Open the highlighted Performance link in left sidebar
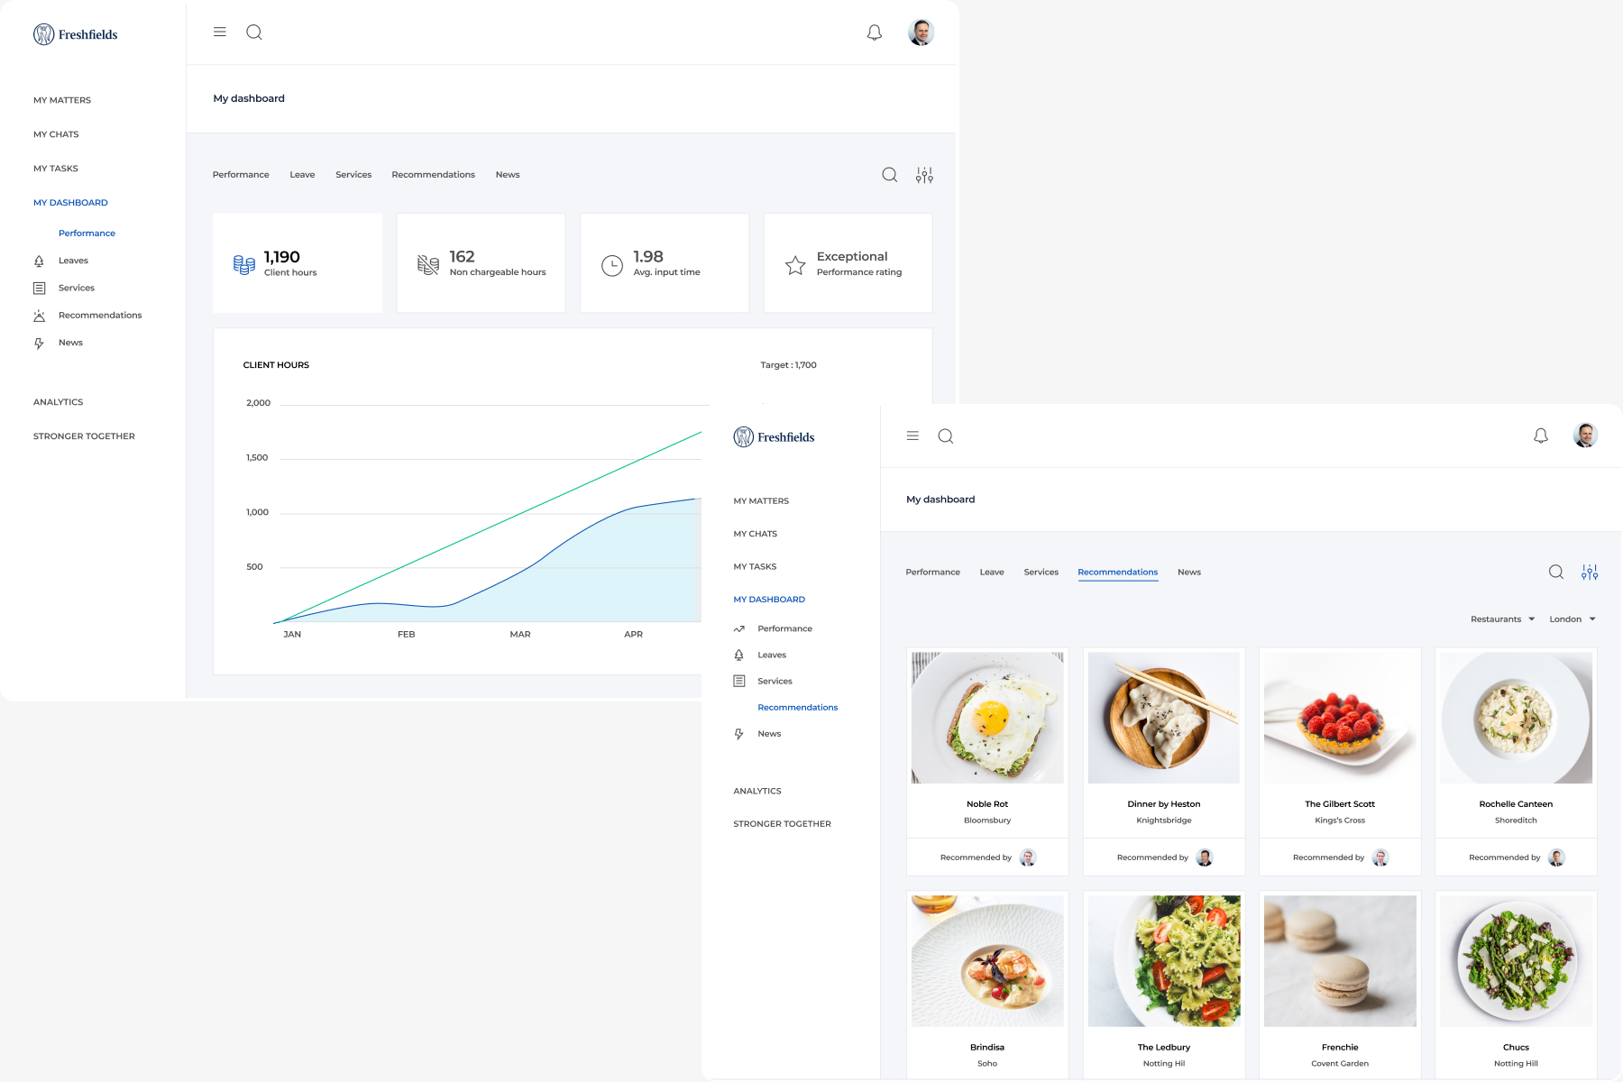The image size is (1623, 1082). coord(87,234)
